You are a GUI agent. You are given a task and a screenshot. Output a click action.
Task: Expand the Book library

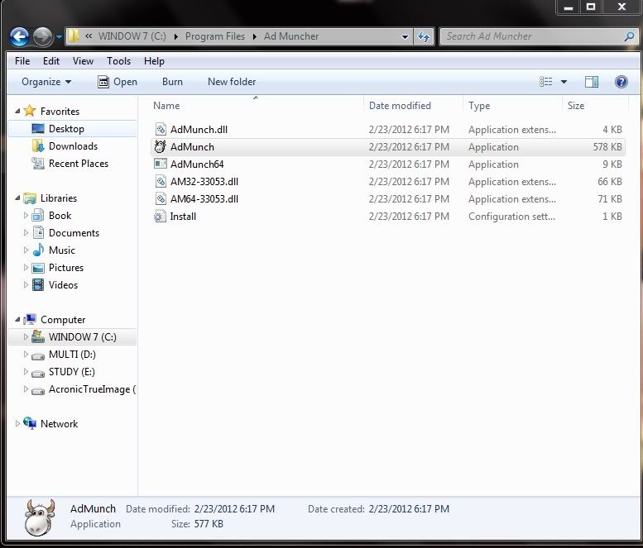[26, 215]
